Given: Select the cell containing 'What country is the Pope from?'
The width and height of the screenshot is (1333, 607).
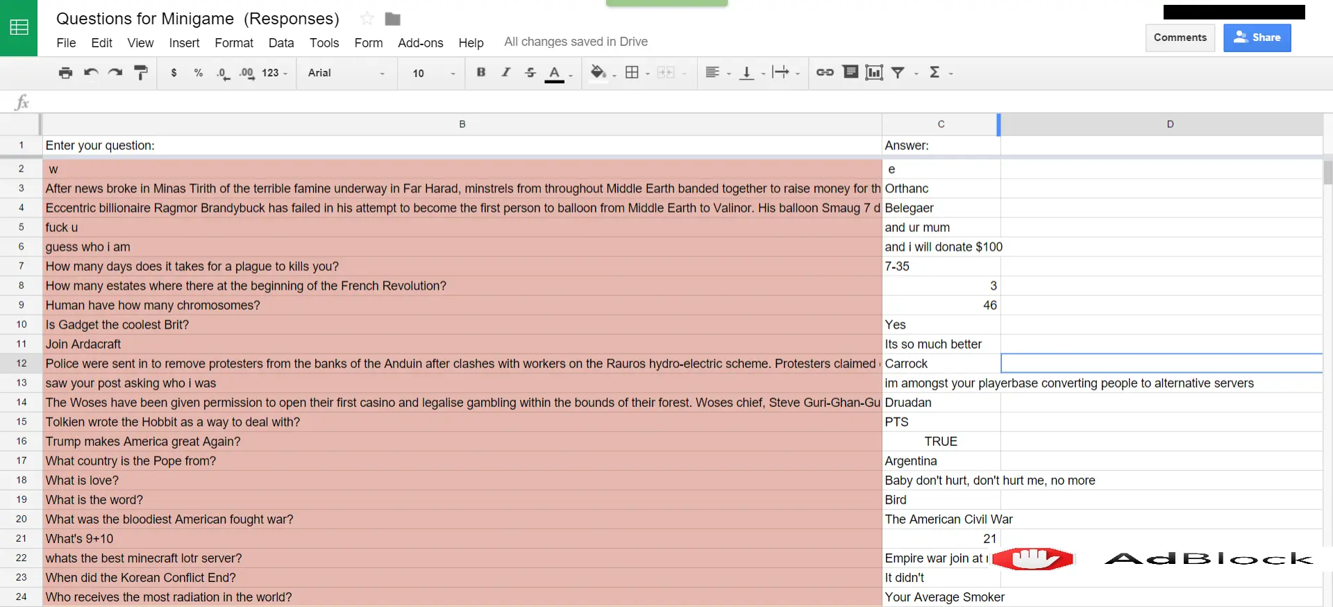Looking at the screenshot, I should pyautogui.click(x=462, y=461).
